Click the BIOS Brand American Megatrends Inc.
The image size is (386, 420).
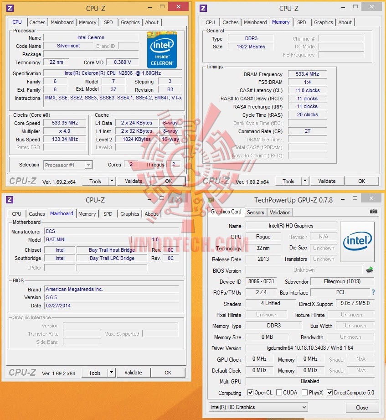click(x=112, y=289)
